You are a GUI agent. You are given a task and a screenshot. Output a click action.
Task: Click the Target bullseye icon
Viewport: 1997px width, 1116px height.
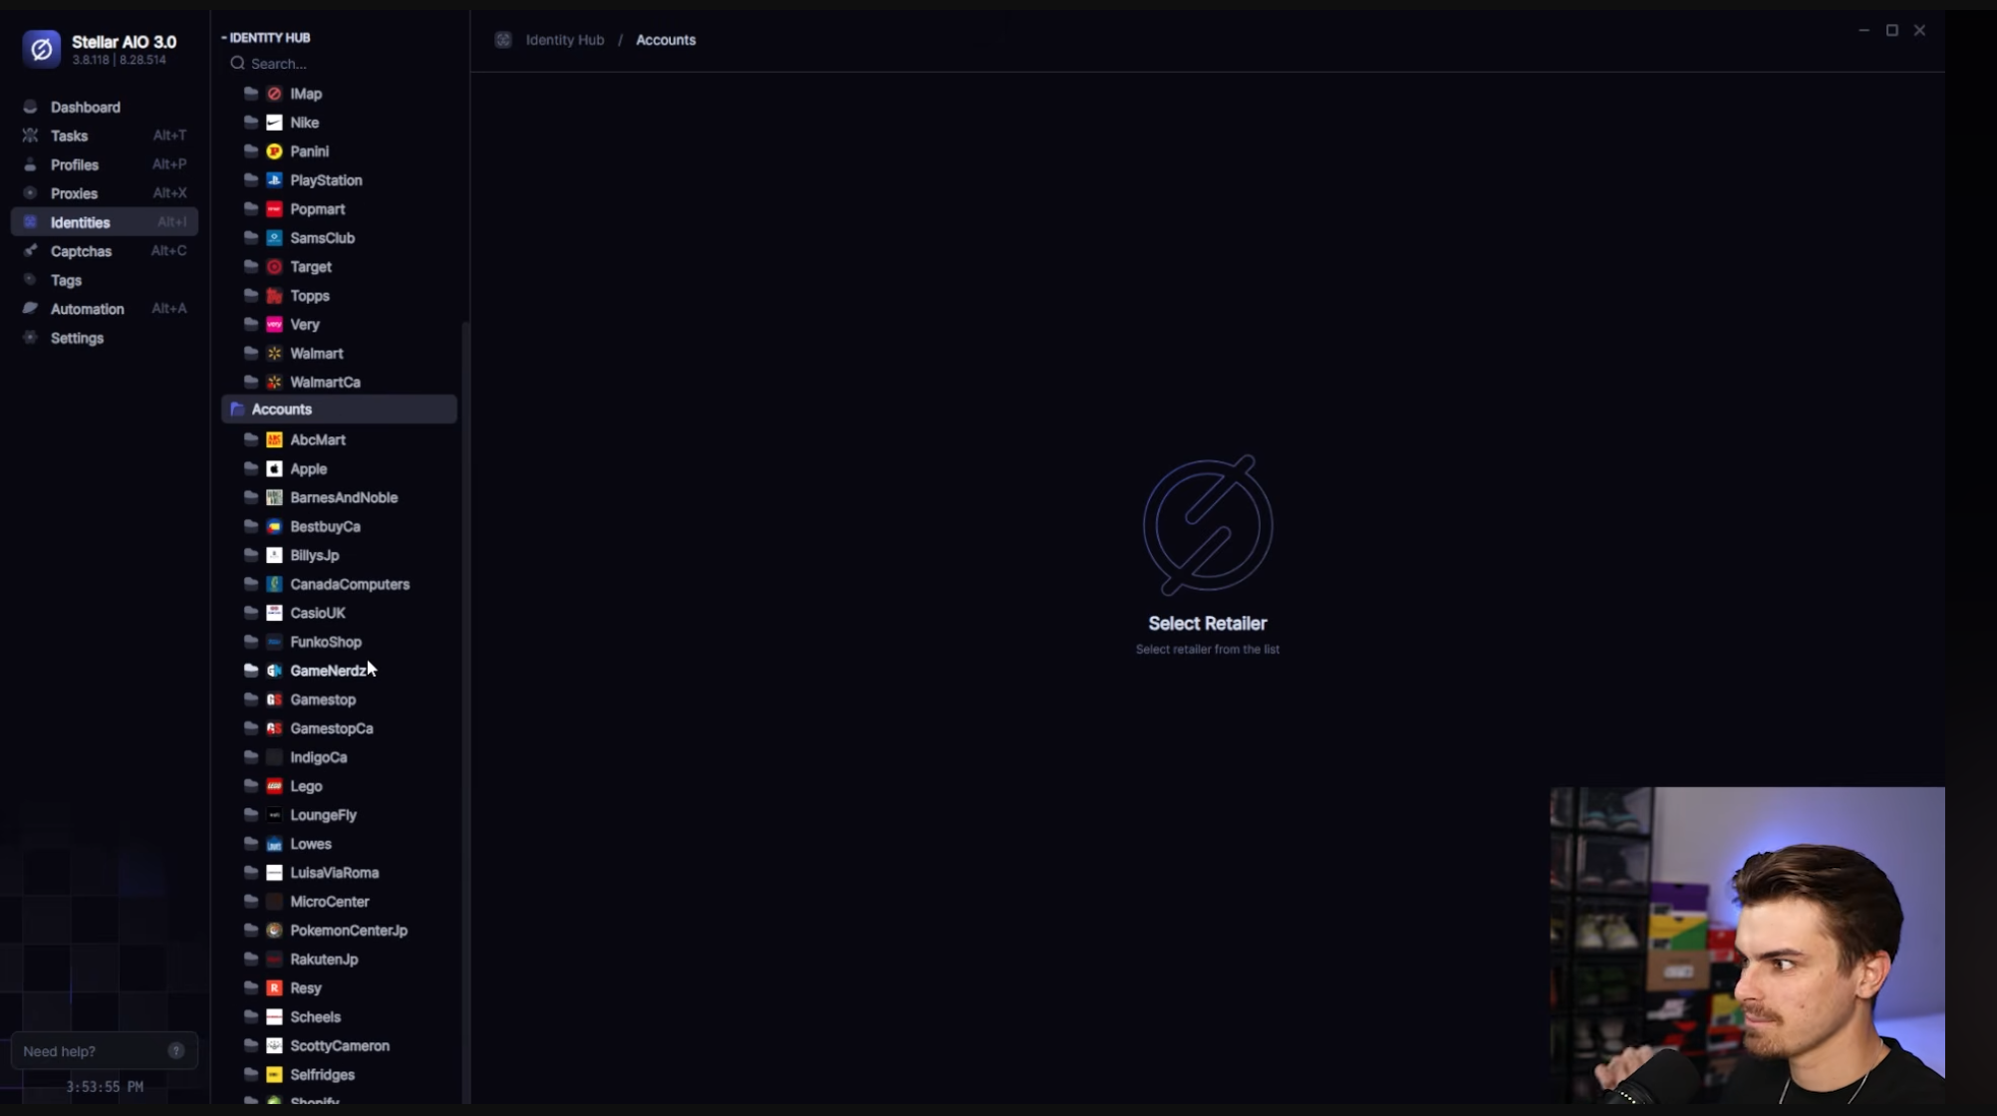point(274,267)
